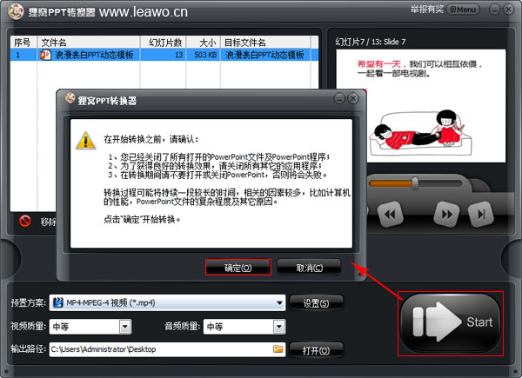Click the 目标文件名 column header

pyautogui.click(x=265, y=43)
